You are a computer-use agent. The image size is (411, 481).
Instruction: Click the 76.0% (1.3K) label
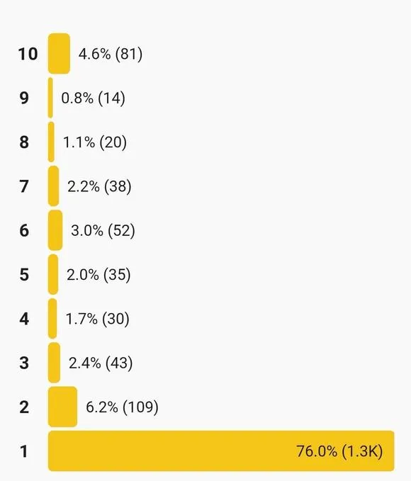[340, 451]
